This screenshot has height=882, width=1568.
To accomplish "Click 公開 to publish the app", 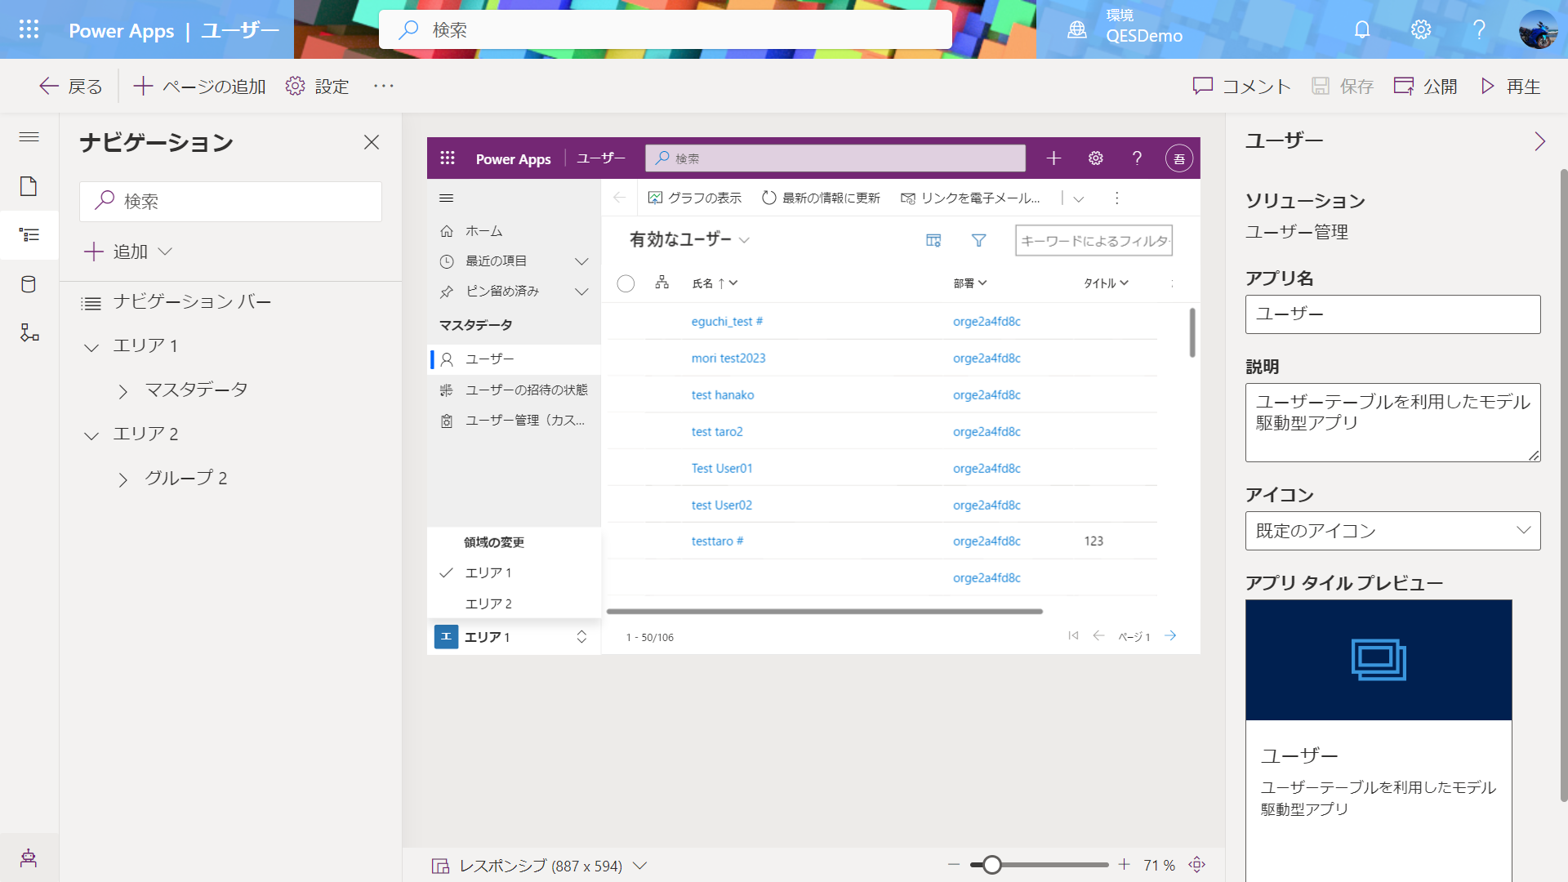I will point(1425,86).
